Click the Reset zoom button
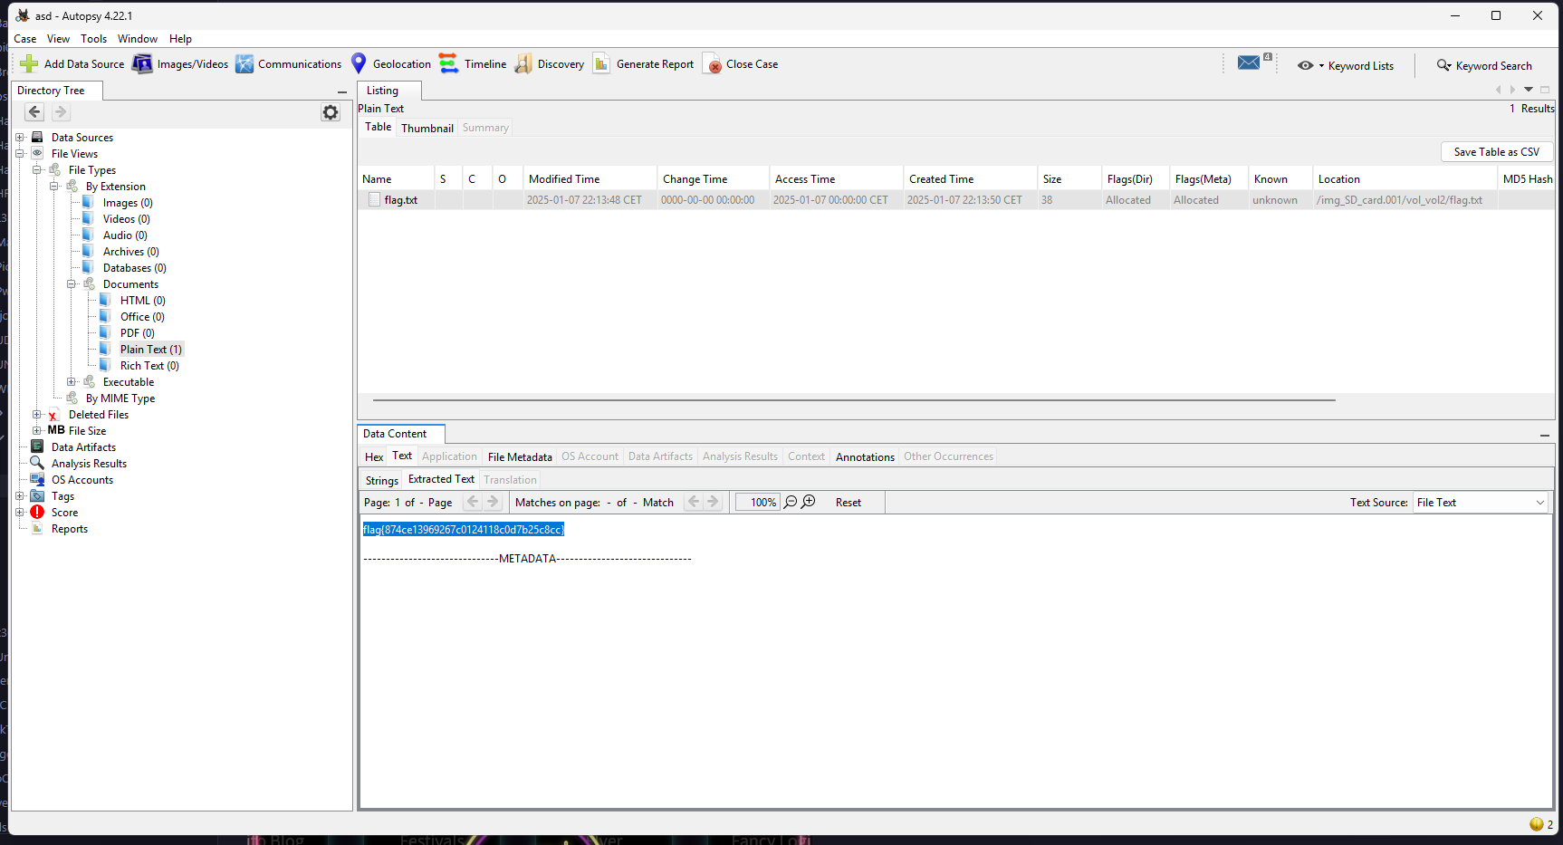The height and width of the screenshot is (845, 1563). click(848, 503)
